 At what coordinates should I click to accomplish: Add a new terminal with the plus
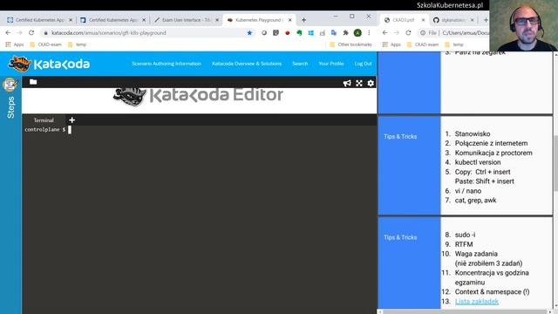click(71, 120)
